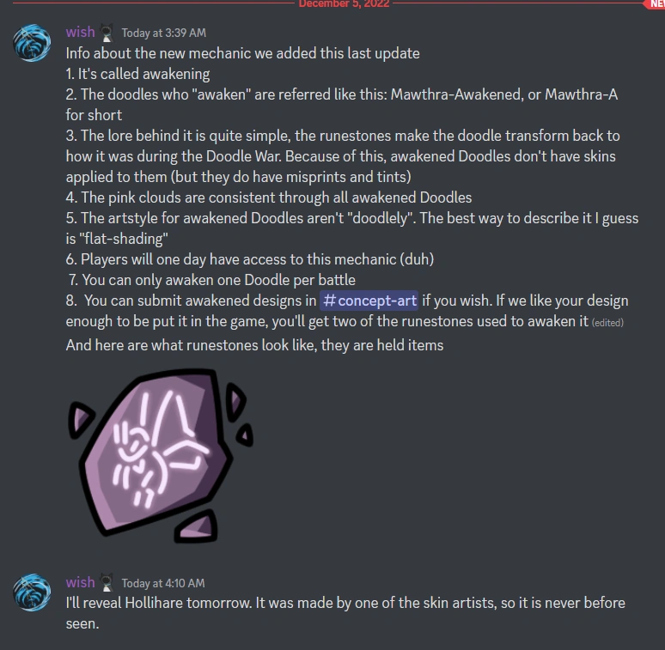The width and height of the screenshot is (665, 650).
Task: Click the Today at 3:39 AM timestamp
Action: (164, 33)
